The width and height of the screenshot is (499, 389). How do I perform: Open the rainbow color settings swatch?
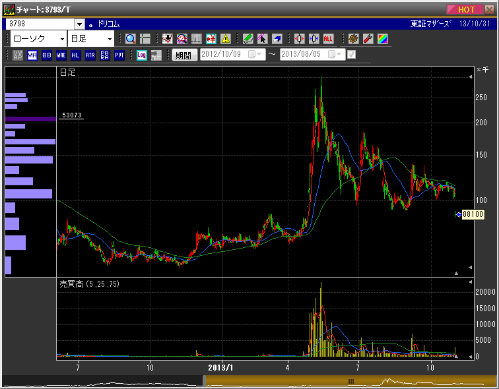(x=383, y=39)
